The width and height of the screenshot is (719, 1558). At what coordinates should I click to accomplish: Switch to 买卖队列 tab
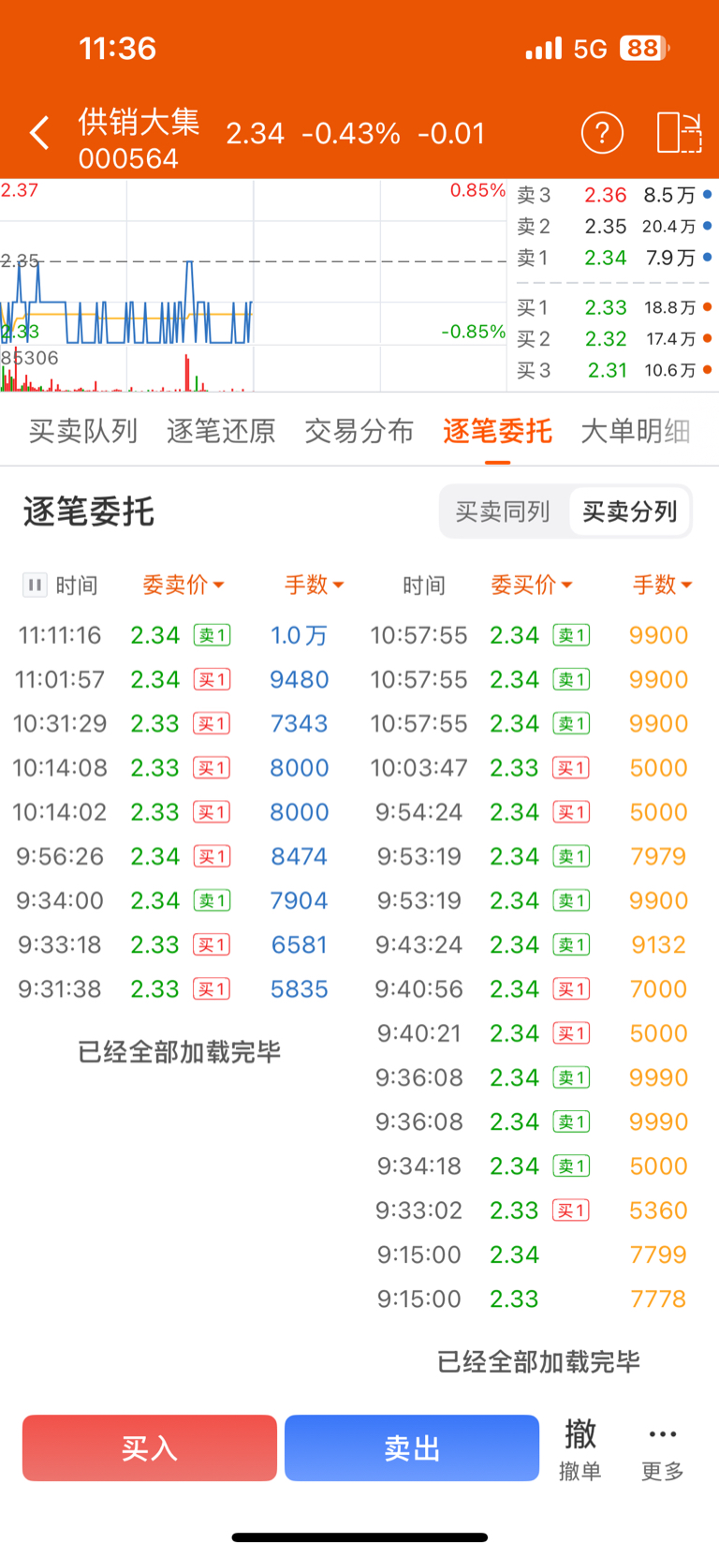coord(83,431)
